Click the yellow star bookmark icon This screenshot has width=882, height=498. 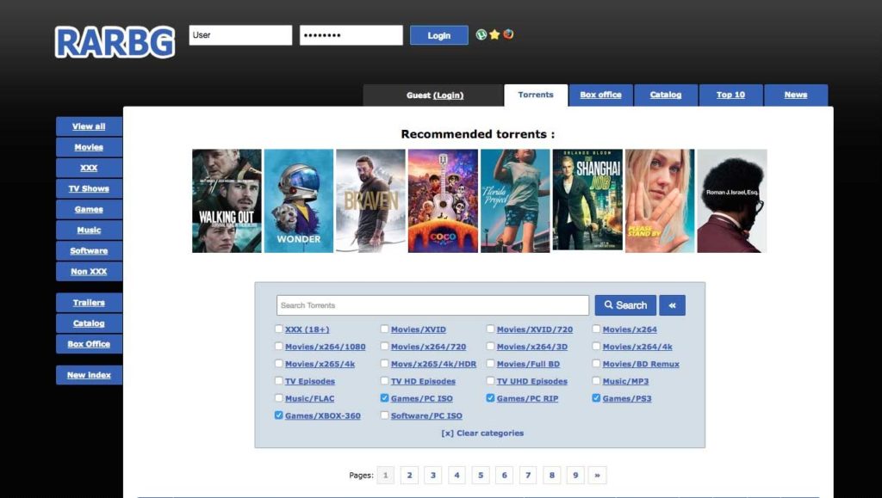coord(494,34)
